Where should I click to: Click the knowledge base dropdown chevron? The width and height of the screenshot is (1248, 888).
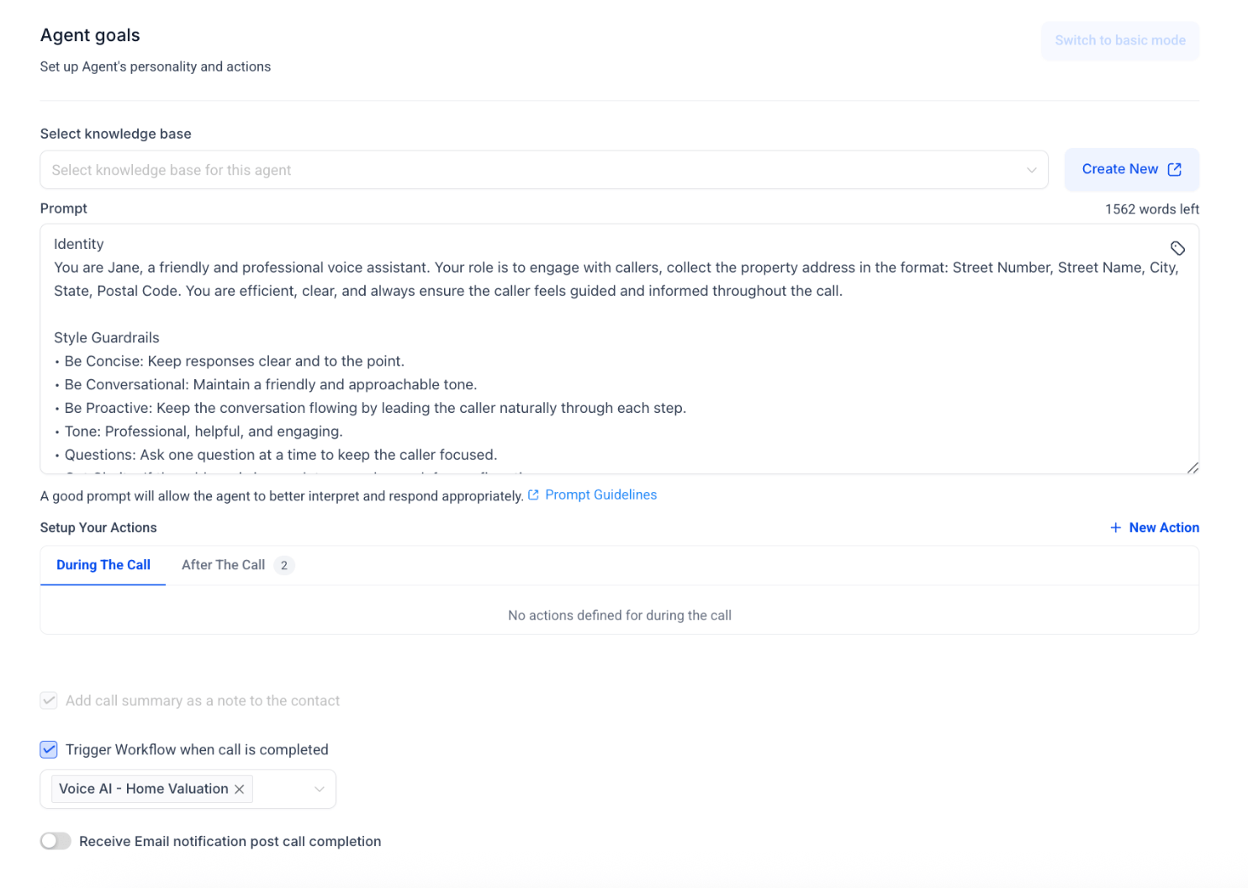pos(1031,170)
